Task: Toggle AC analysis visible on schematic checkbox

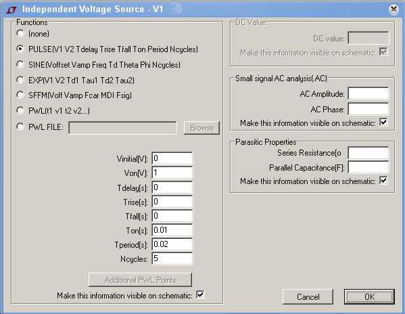Action: (383, 122)
